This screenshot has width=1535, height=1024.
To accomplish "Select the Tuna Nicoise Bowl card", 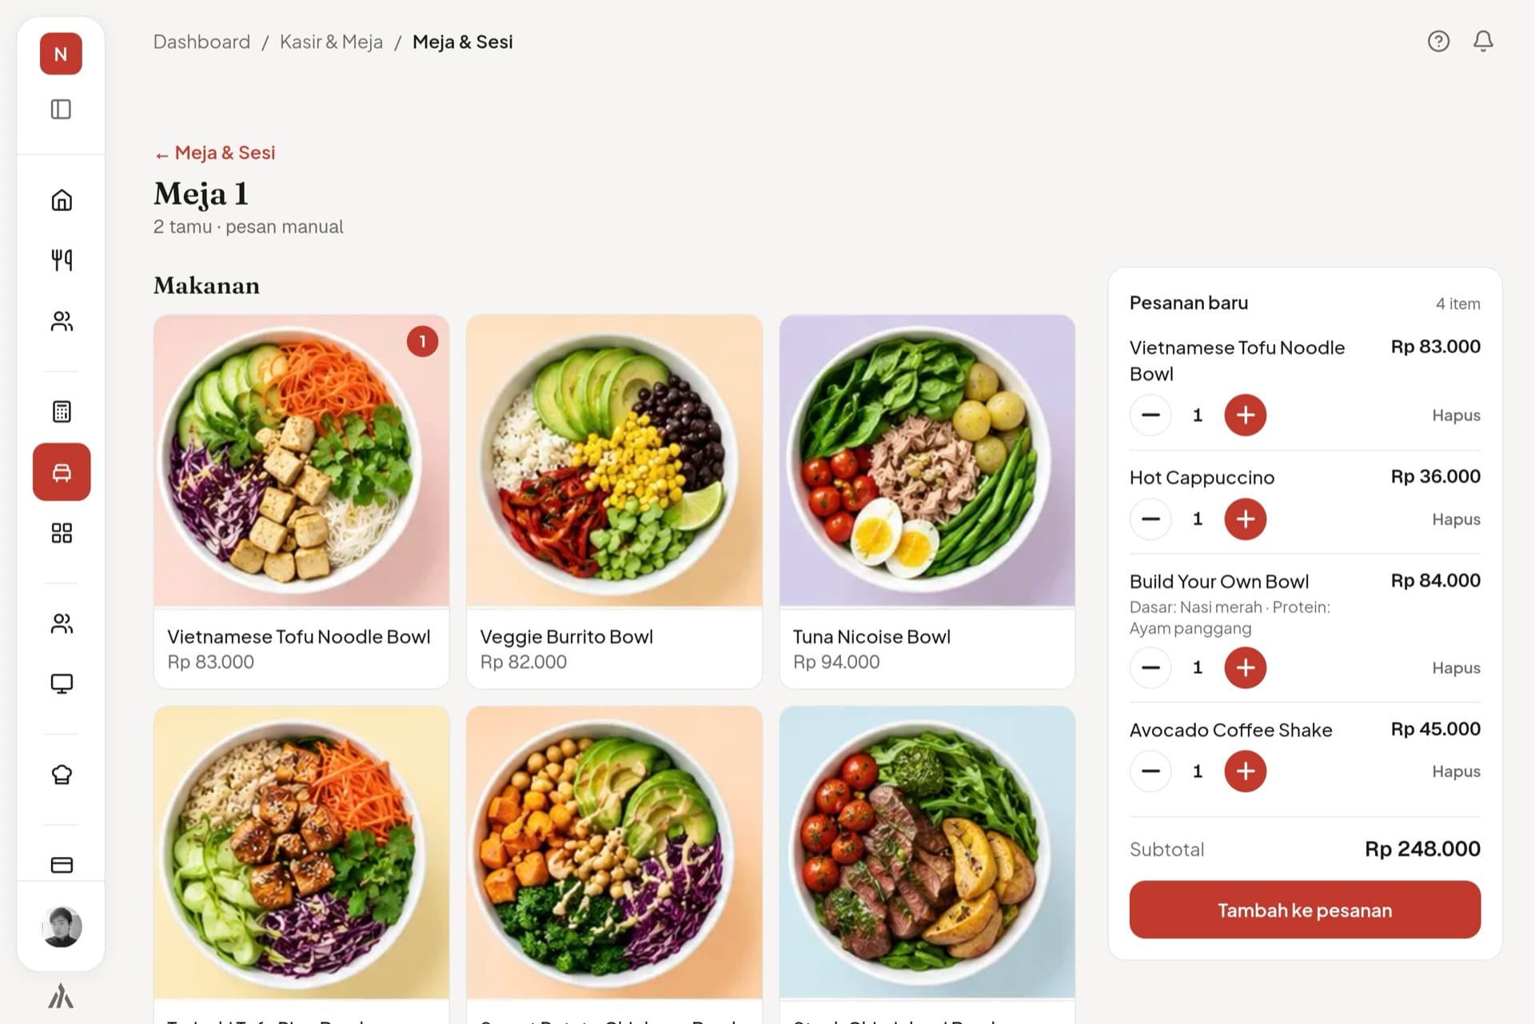I will 927,501.
